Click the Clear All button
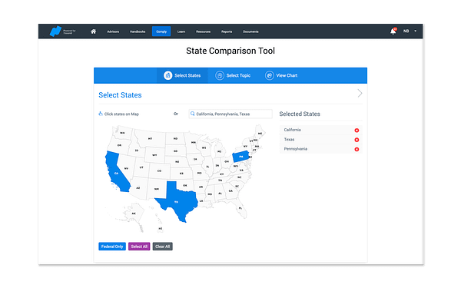 (x=163, y=247)
